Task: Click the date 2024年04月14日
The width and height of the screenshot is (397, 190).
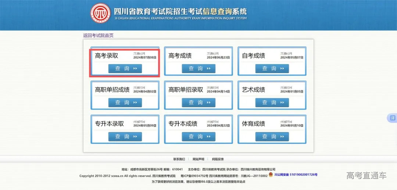Action: 218,92
